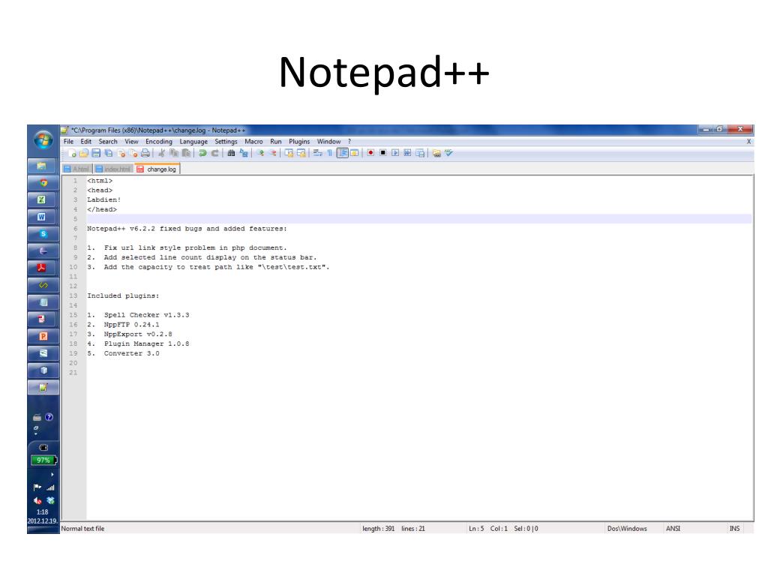Click 'Normal text file' in status bar
768x576 pixels.
point(82,529)
